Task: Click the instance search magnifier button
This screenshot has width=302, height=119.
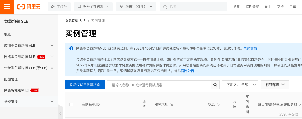Action: point(215,85)
